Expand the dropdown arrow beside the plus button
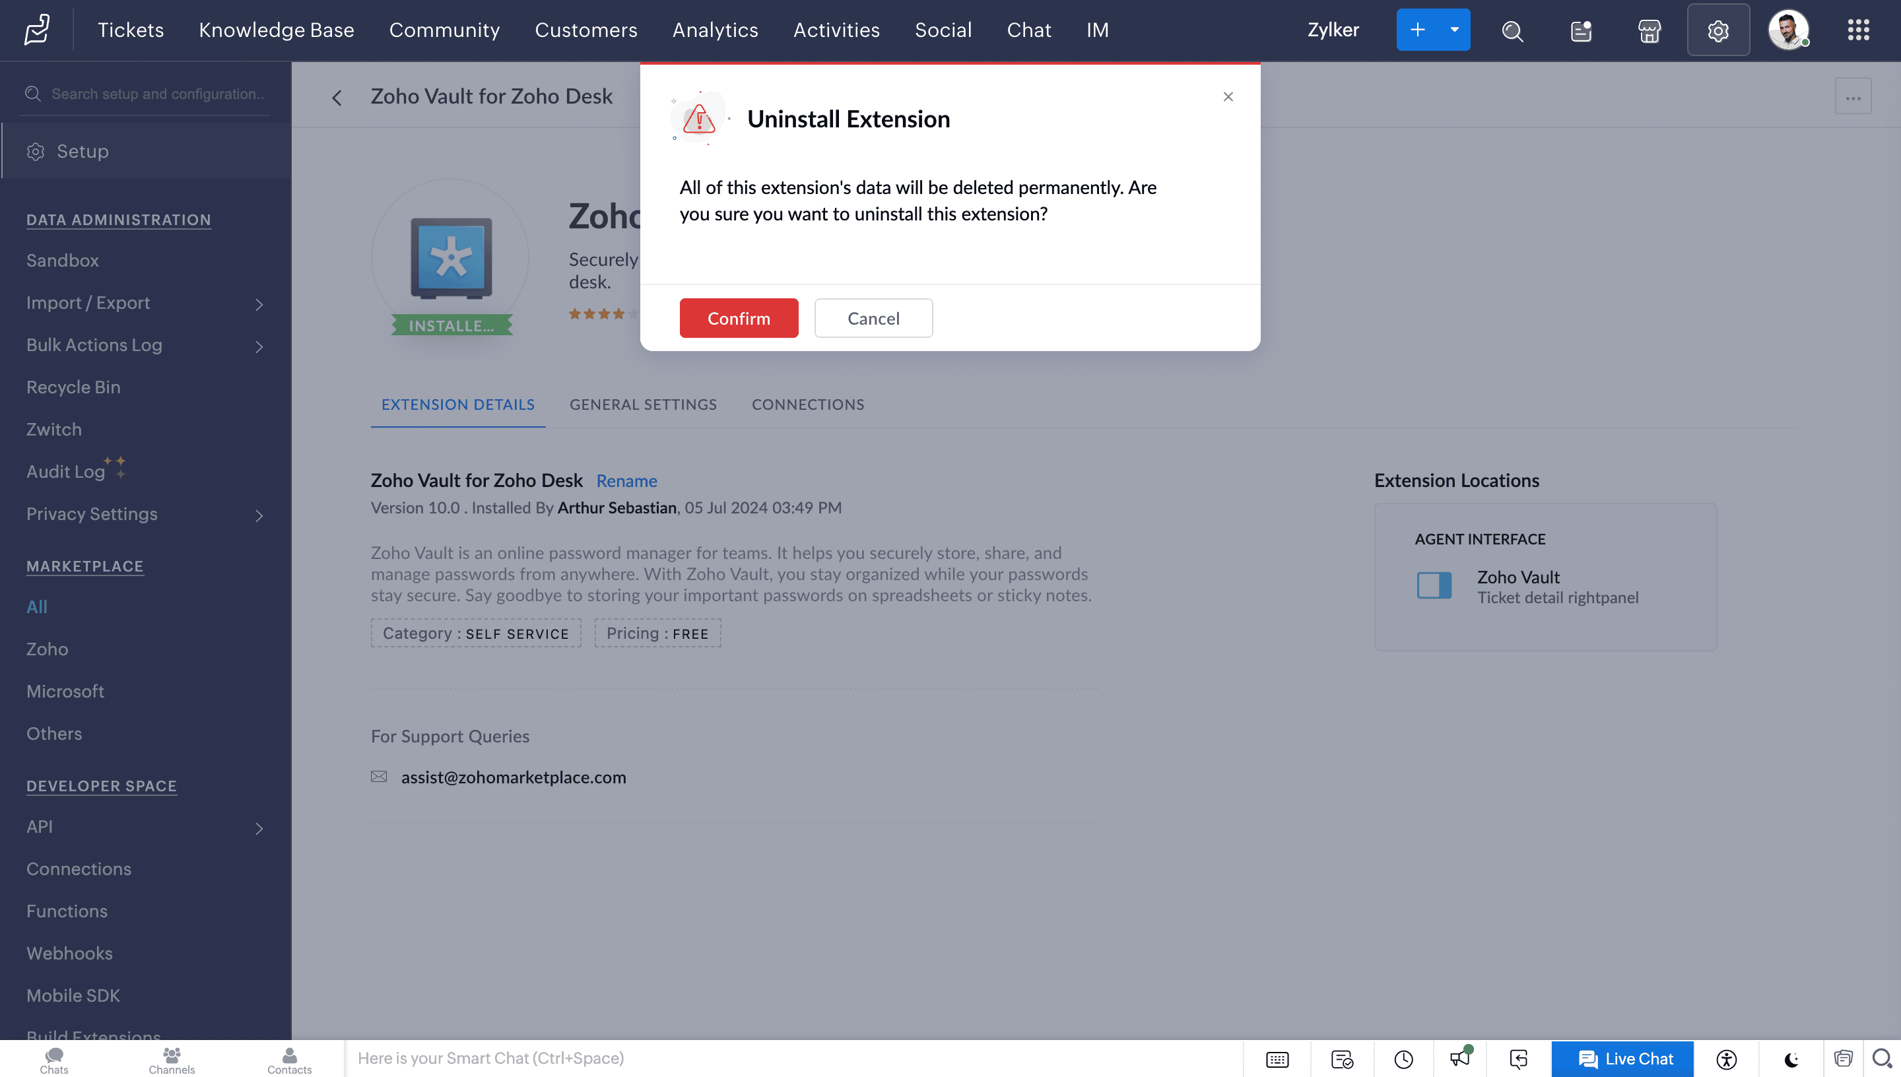 pos(1454,30)
